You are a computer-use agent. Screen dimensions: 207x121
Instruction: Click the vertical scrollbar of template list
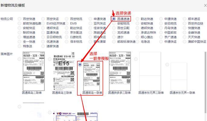205,82
